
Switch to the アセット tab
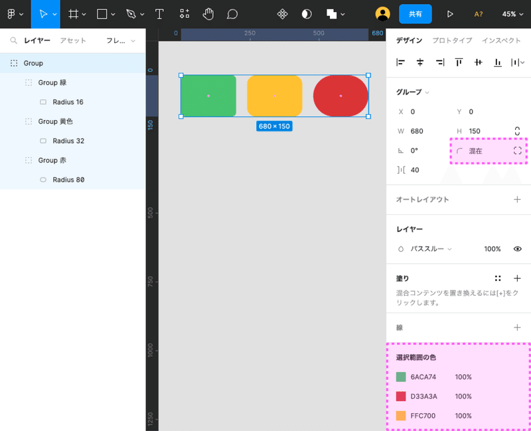[73, 40]
